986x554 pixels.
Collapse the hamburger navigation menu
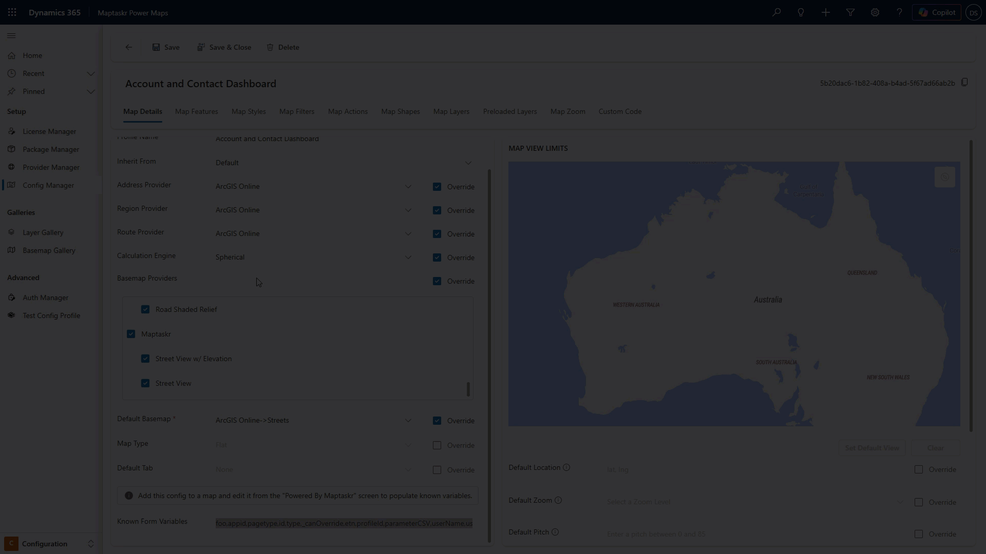tap(11, 36)
